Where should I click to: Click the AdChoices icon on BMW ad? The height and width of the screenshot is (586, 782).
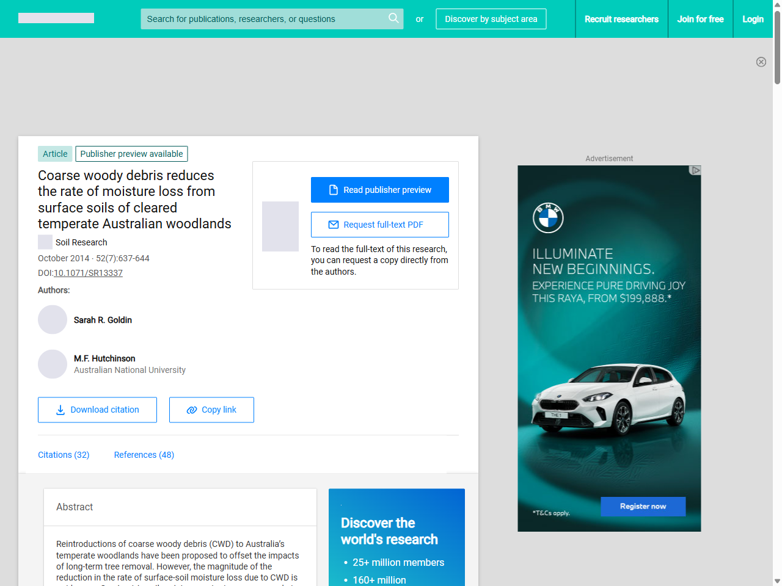coord(695,170)
